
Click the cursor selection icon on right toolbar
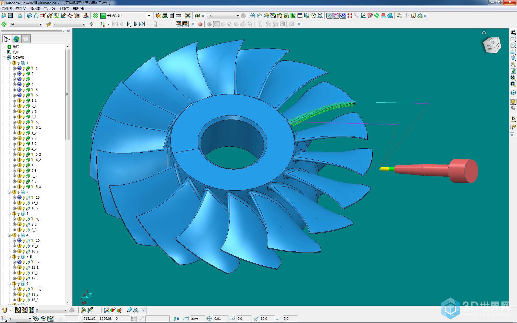(x=513, y=119)
